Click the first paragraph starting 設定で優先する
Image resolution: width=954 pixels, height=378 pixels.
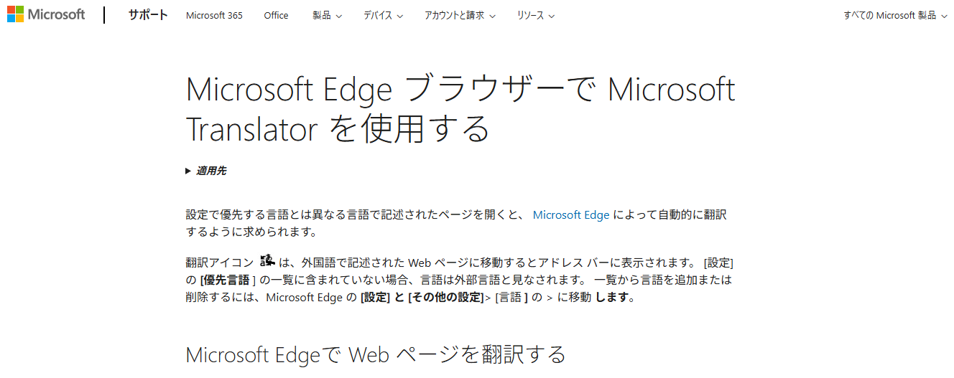point(460,224)
